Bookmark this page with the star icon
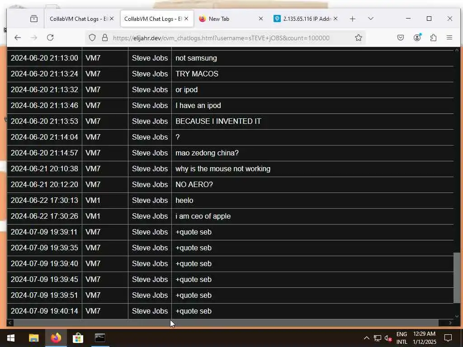 359,38
